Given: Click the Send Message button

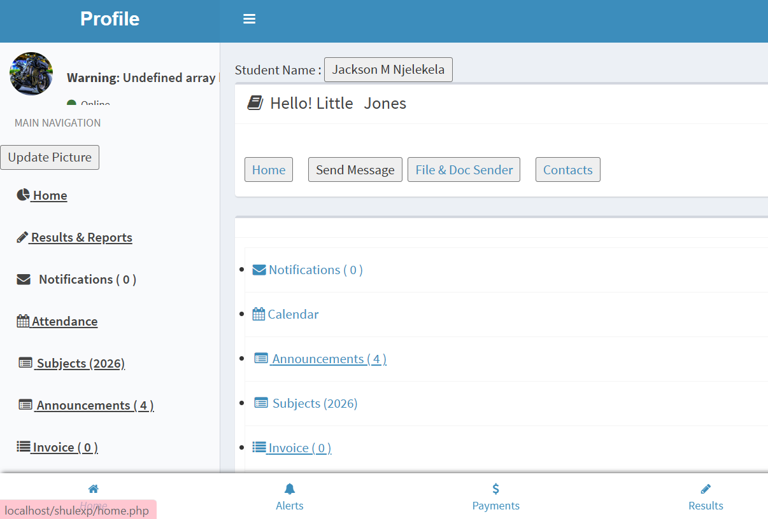Looking at the screenshot, I should tap(355, 170).
